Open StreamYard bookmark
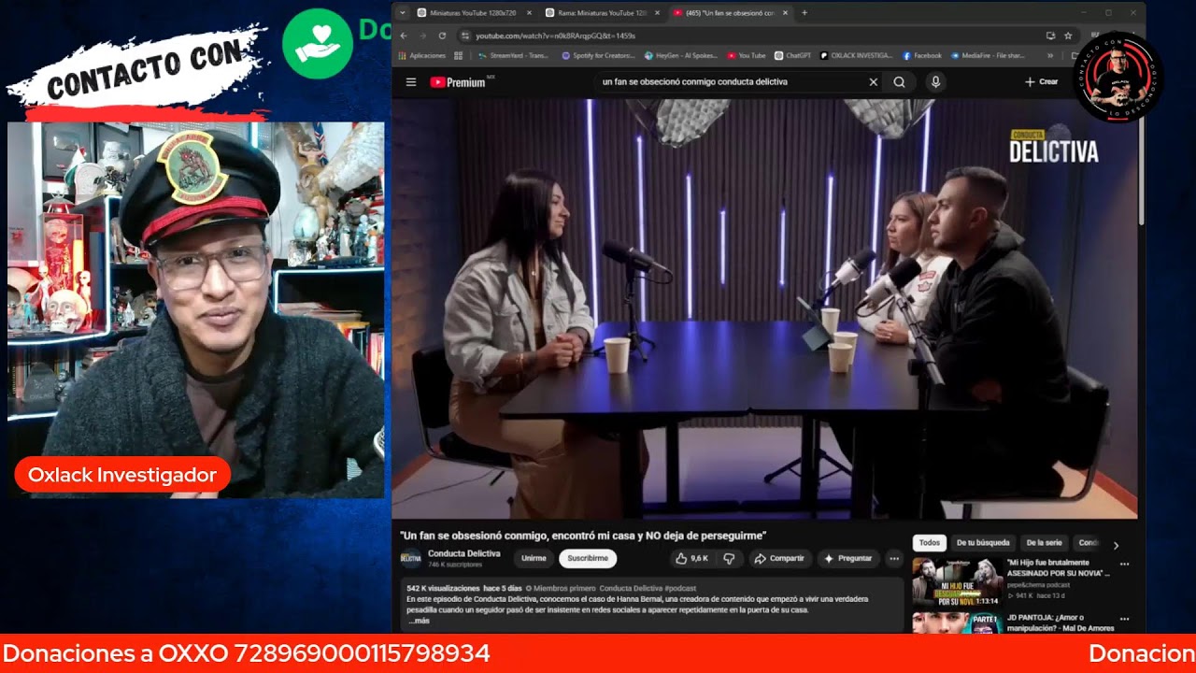 point(513,55)
